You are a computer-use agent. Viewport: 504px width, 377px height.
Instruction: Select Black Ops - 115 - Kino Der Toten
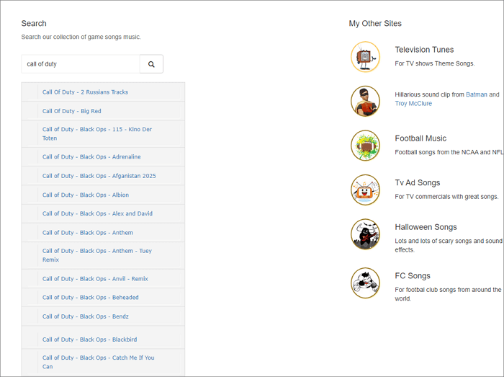click(96, 130)
